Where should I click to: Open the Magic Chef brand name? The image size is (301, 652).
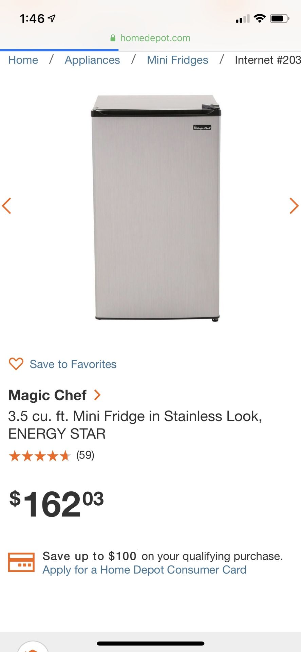click(48, 395)
